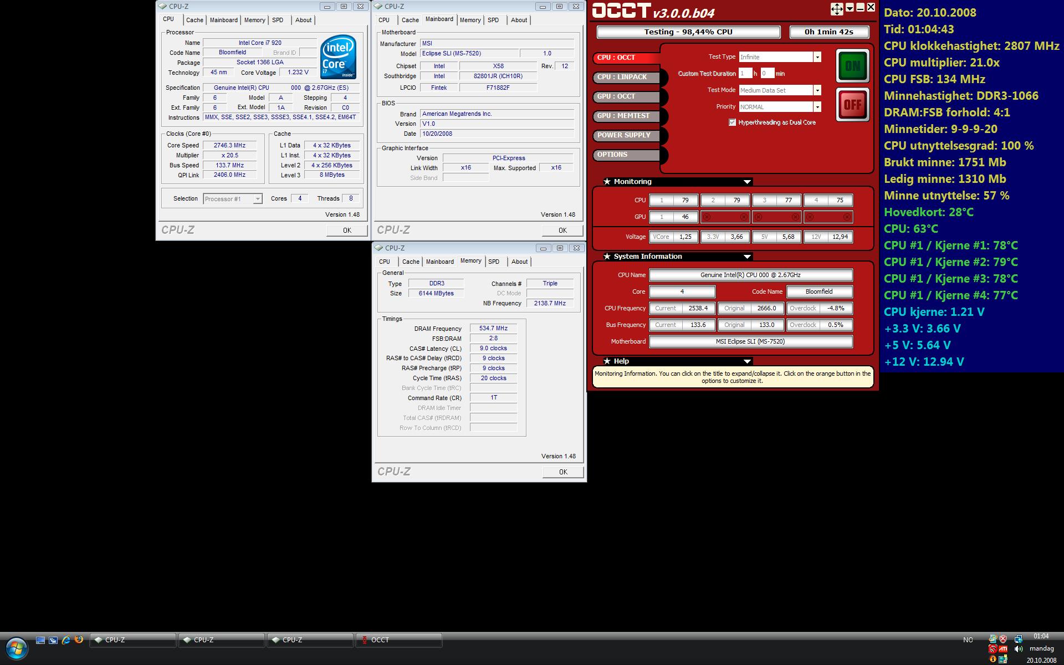Click the ATI tray icon
This screenshot has width=1064, height=665.
tap(1003, 649)
